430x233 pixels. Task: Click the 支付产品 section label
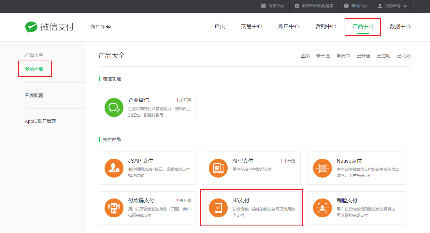point(112,139)
